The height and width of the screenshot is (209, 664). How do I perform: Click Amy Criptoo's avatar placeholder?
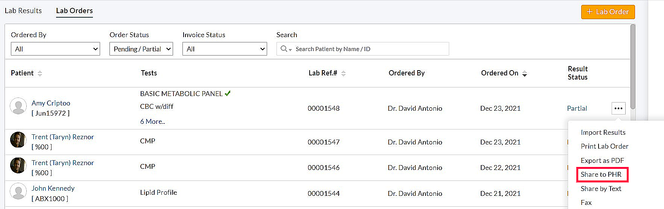pos(18,107)
